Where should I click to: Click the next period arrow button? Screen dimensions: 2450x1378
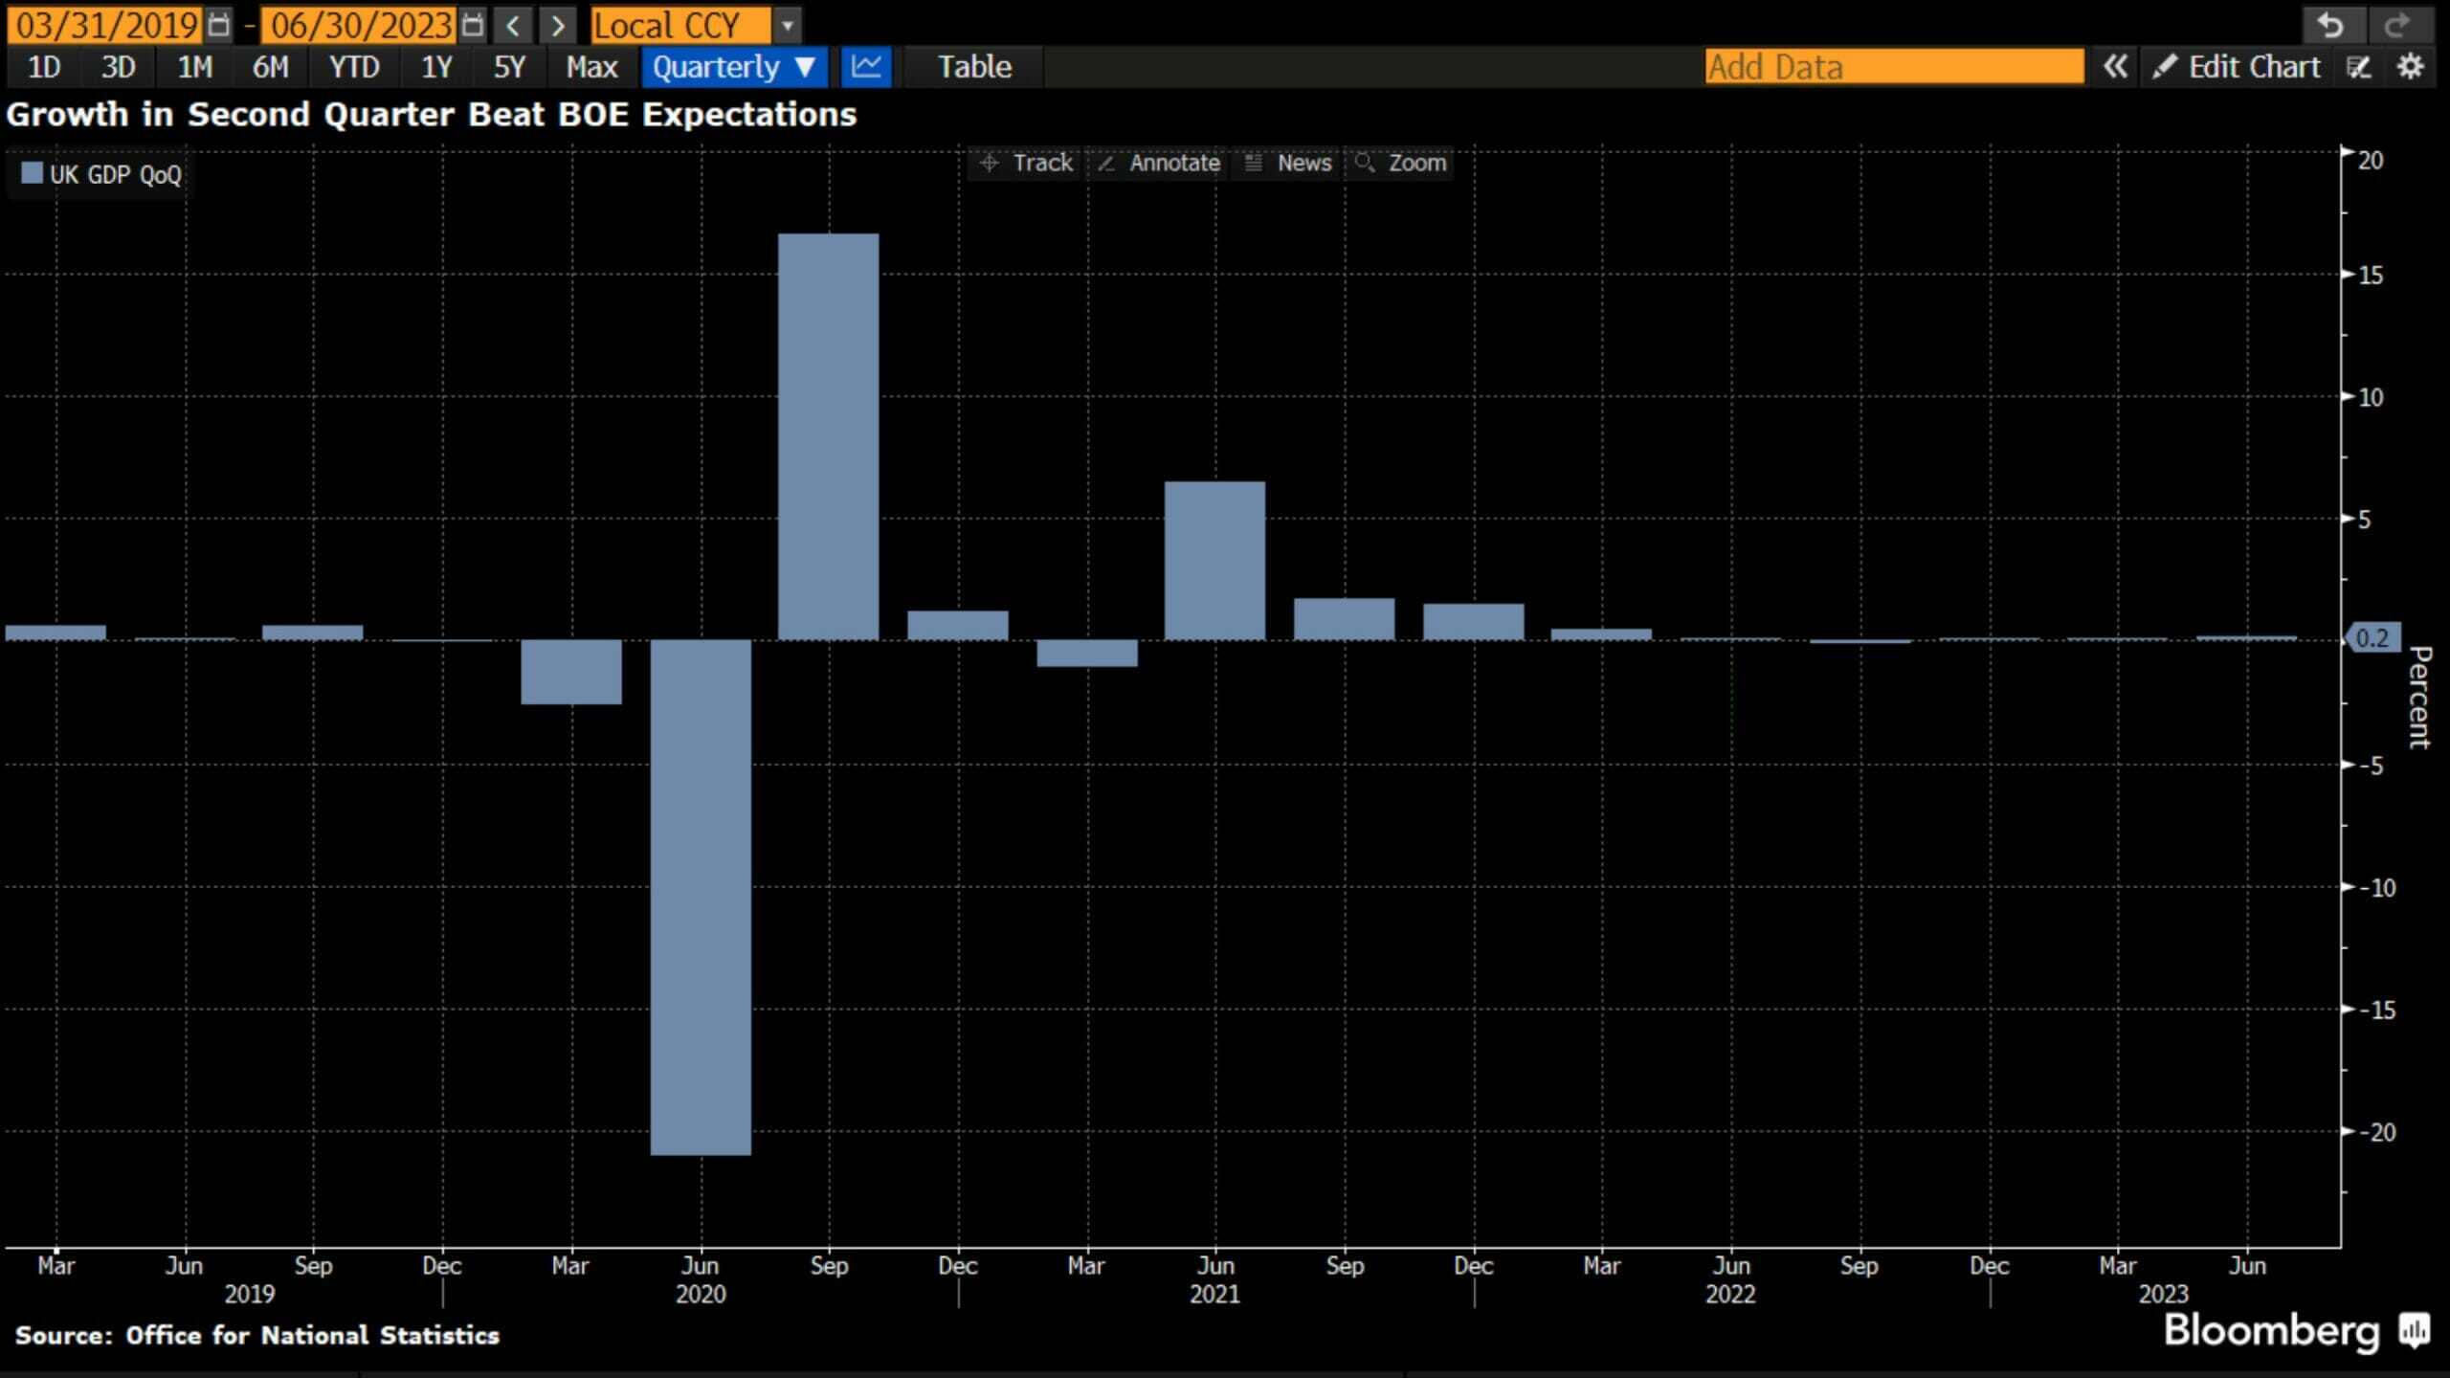[x=558, y=25]
